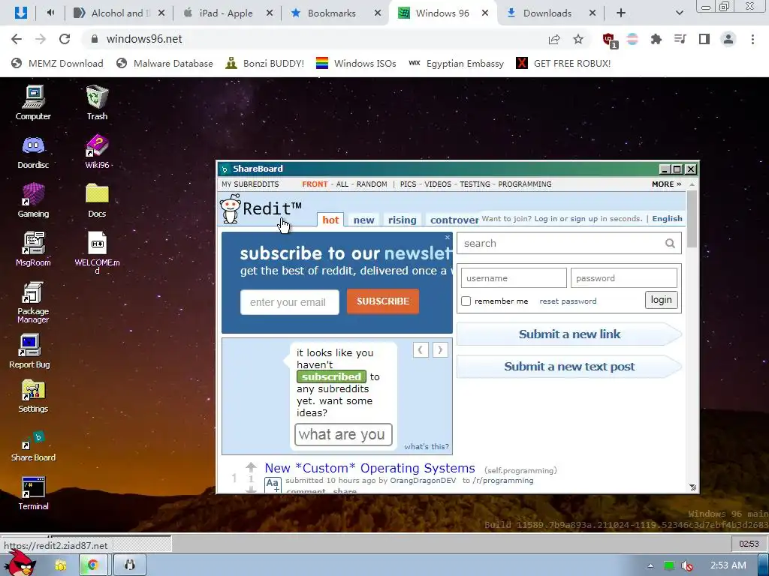
Task: Close the newsletter banner
Action: [x=448, y=237]
